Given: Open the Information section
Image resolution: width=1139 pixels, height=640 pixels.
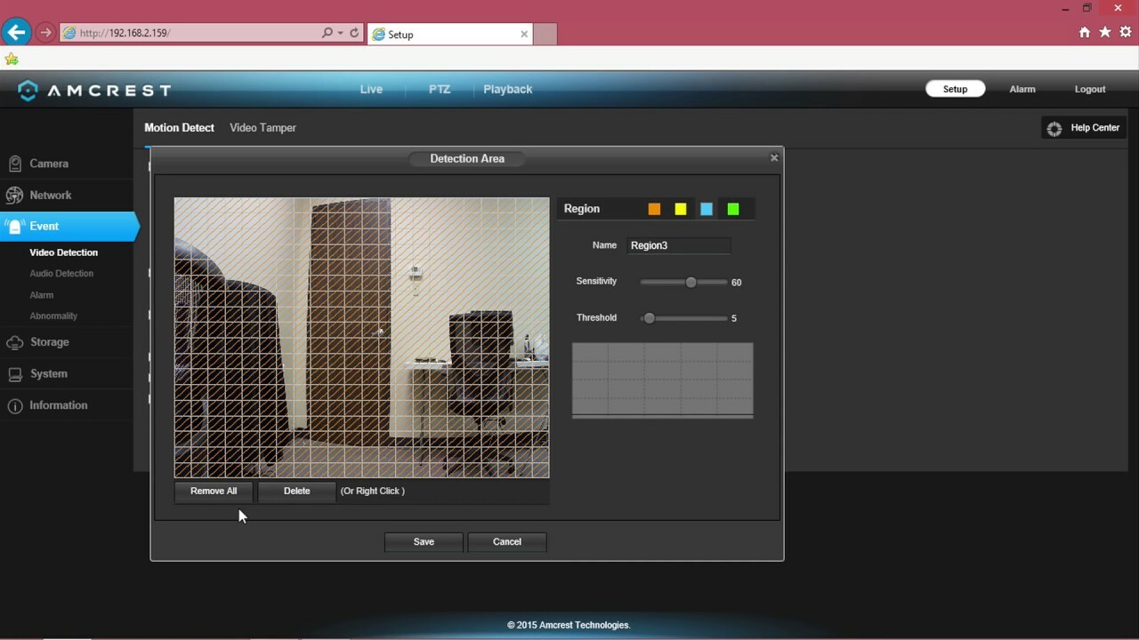Looking at the screenshot, I should point(58,405).
